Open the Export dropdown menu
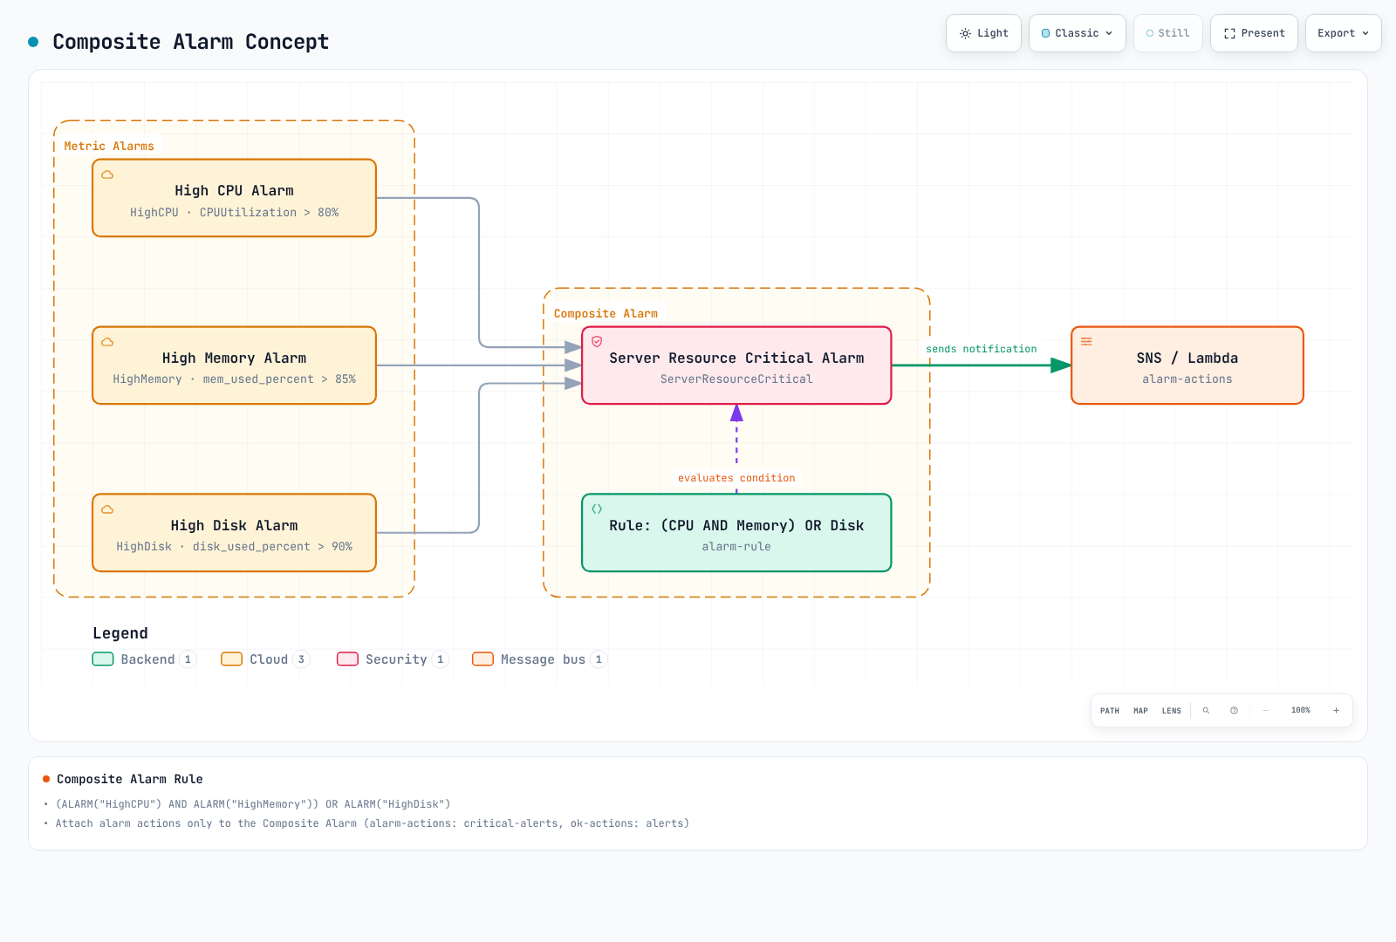Viewport: 1396px width, 942px height. pos(1344,33)
